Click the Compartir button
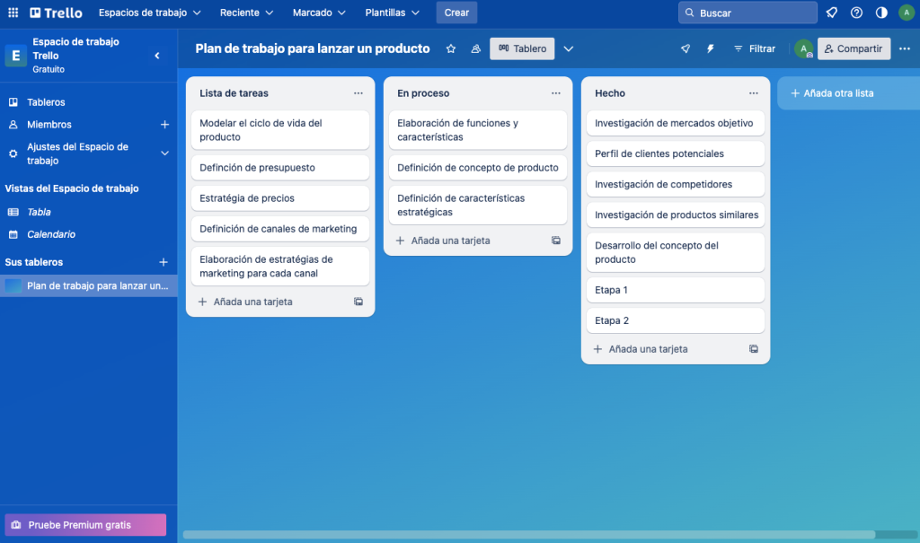The image size is (920, 543). tap(853, 48)
